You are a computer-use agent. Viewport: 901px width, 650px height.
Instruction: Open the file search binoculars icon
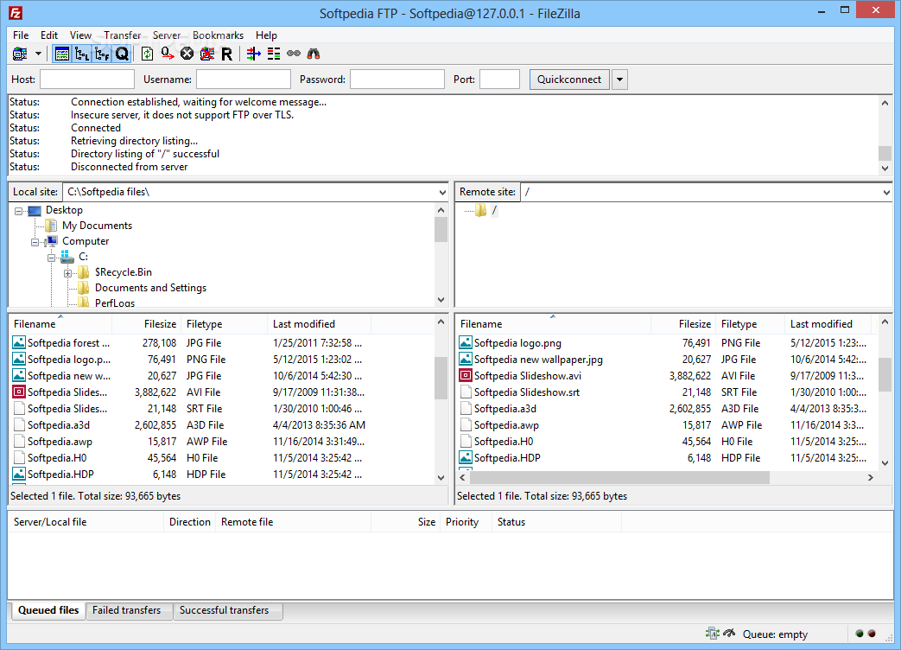point(313,54)
